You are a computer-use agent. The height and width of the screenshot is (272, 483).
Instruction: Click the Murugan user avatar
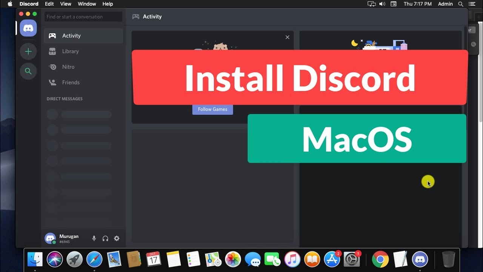click(x=50, y=238)
